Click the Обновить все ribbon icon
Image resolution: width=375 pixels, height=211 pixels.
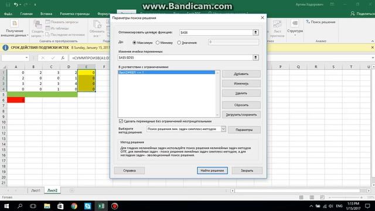coord(97,29)
